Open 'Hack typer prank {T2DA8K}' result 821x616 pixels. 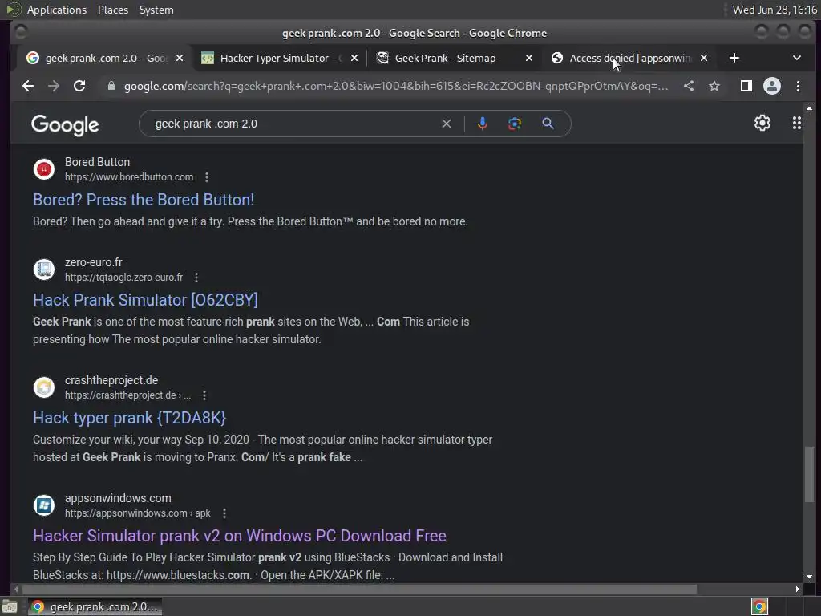click(129, 417)
